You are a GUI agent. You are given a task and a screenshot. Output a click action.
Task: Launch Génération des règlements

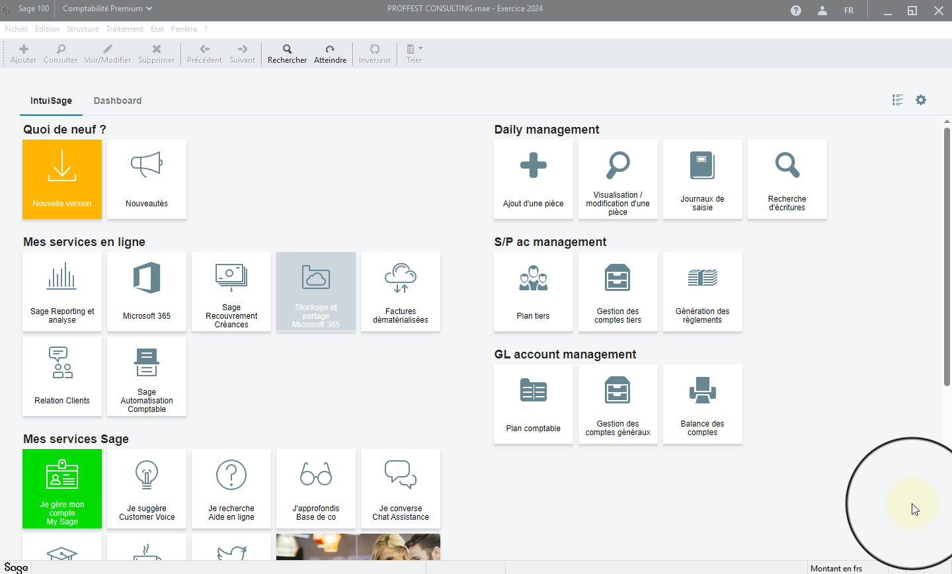coord(702,292)
